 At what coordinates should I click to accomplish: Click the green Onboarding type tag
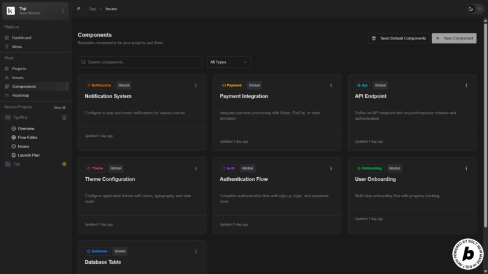(x=369, y=168)
